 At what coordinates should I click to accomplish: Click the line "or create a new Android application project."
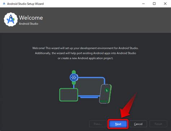click(85, 58)
